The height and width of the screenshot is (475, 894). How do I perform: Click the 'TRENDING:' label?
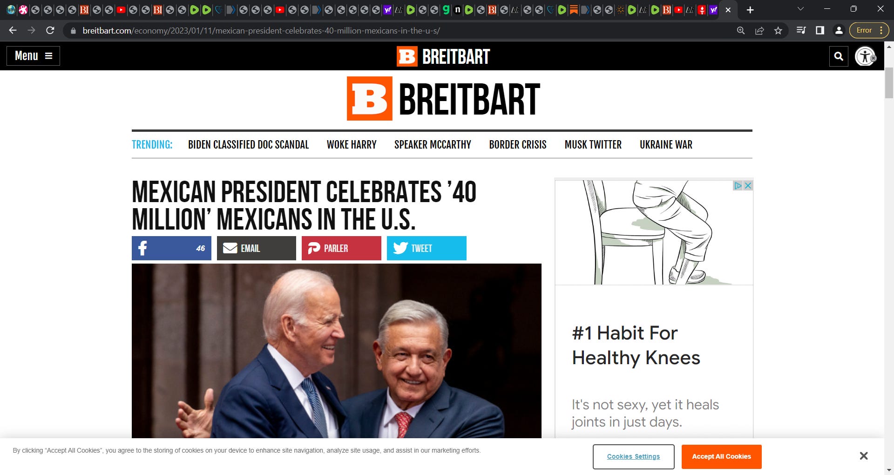tap(152, 145)
